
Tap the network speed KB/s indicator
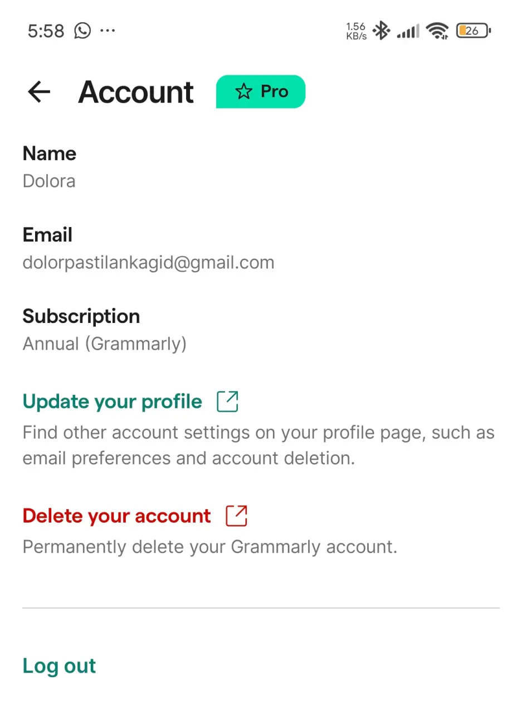tap(356, 31)
